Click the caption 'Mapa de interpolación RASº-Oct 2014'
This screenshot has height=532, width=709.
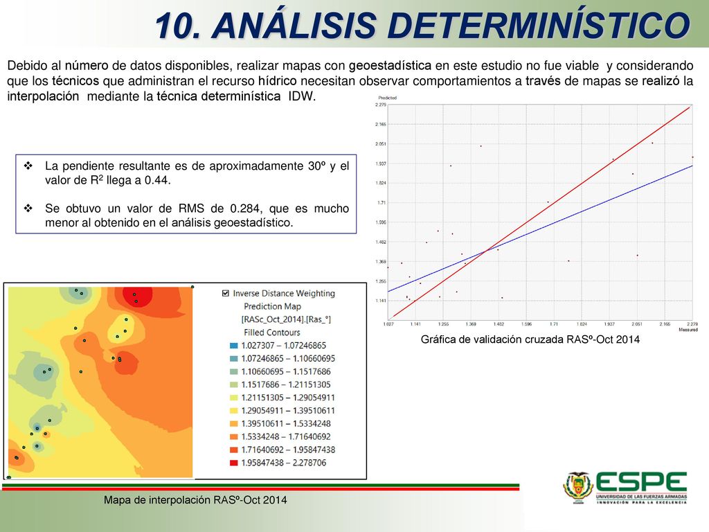coord(195,500)
